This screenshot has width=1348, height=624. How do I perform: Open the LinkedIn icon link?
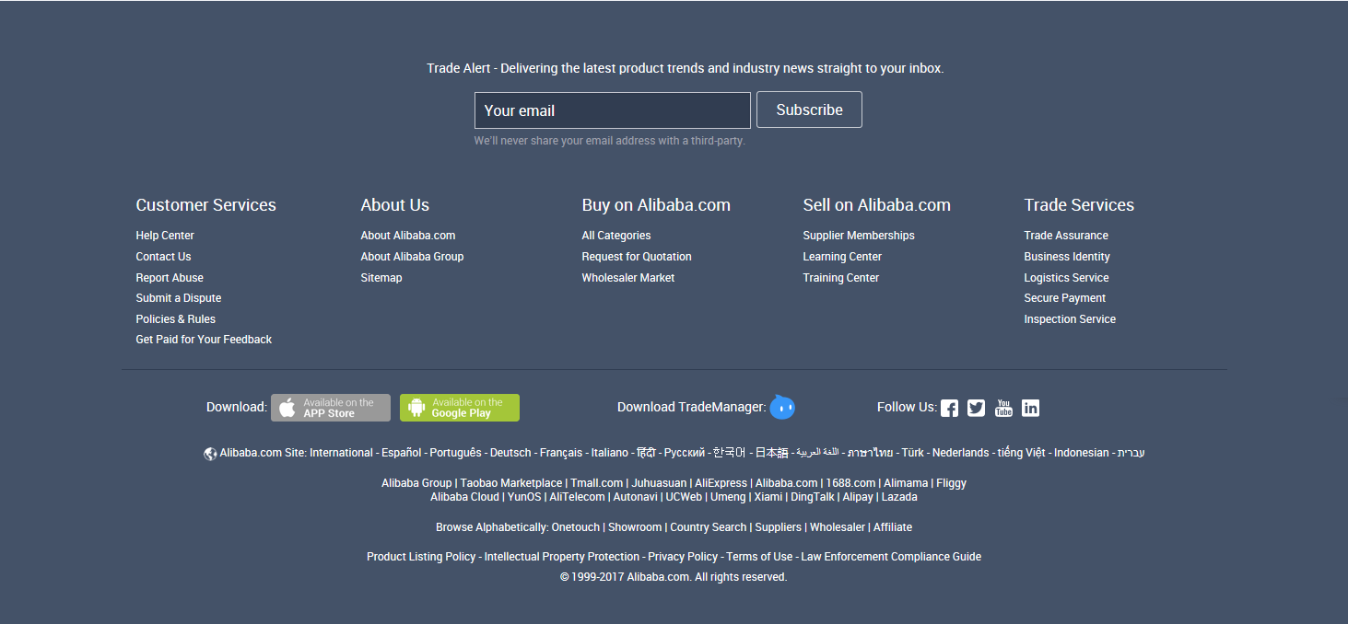(1030, 408)
